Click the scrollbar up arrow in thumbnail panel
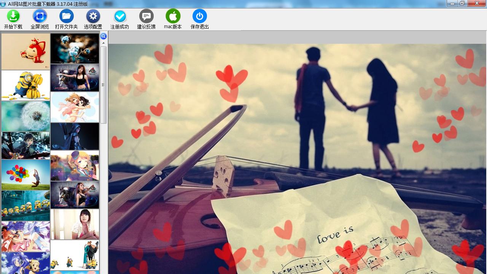This screenshot has height=274, width=487. tap(103, 43)
